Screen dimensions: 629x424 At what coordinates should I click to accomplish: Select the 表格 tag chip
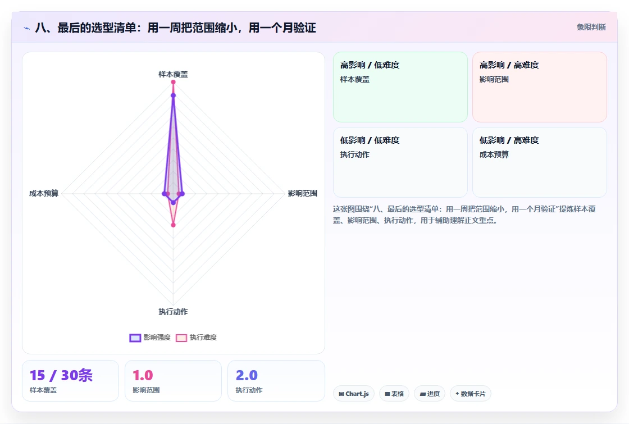coord(394,394)
